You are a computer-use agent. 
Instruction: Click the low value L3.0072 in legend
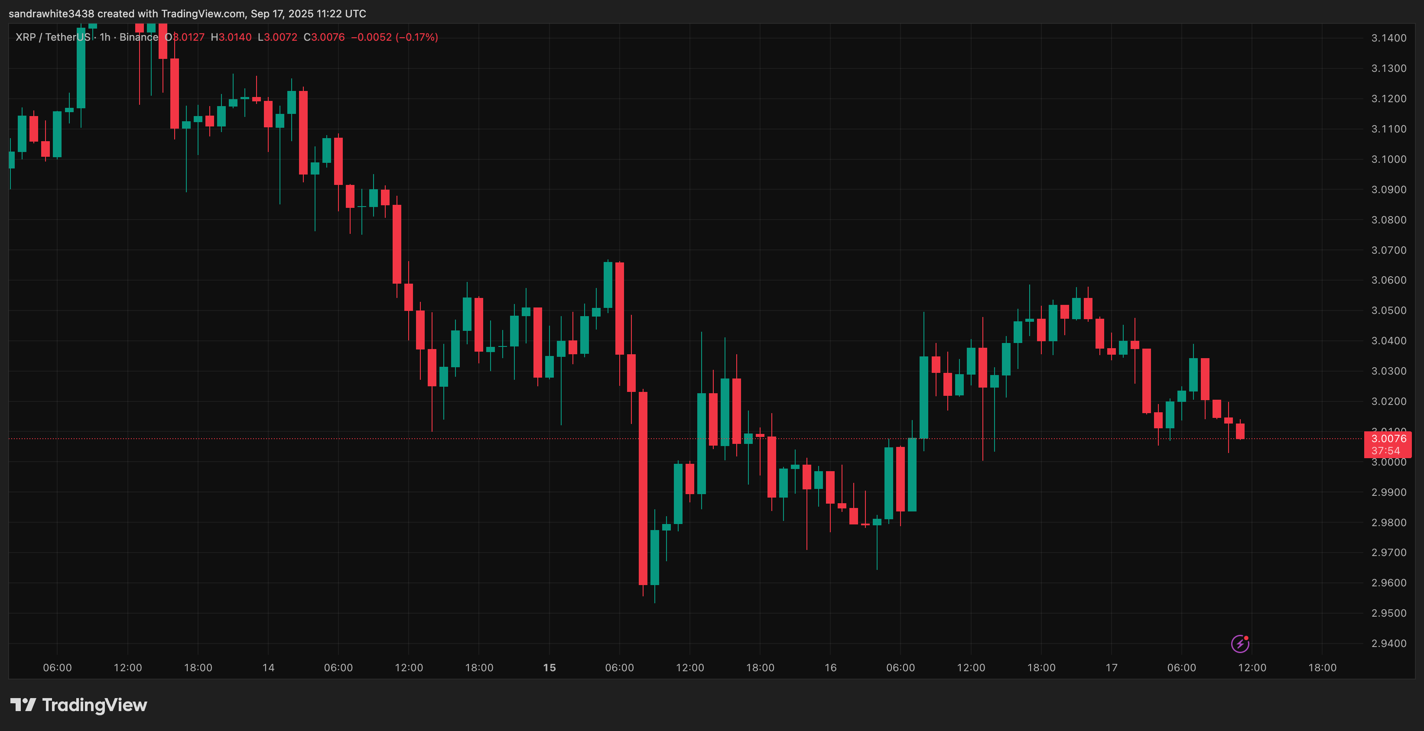click(276, 37)
